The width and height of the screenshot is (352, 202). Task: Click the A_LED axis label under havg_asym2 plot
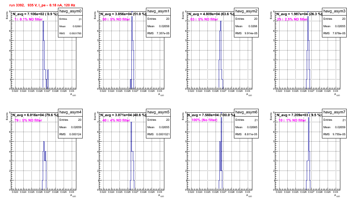pos(249,95)
